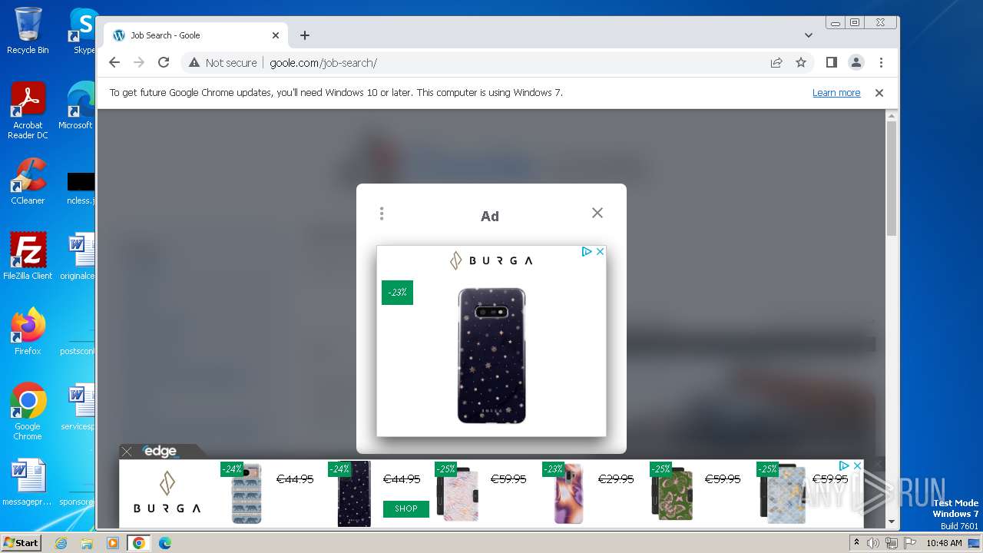Open the Chrome profile avatar
Image resolution: width=983 pixels, height=553 pixels.
pyautogui.click(x=856, y=63)
